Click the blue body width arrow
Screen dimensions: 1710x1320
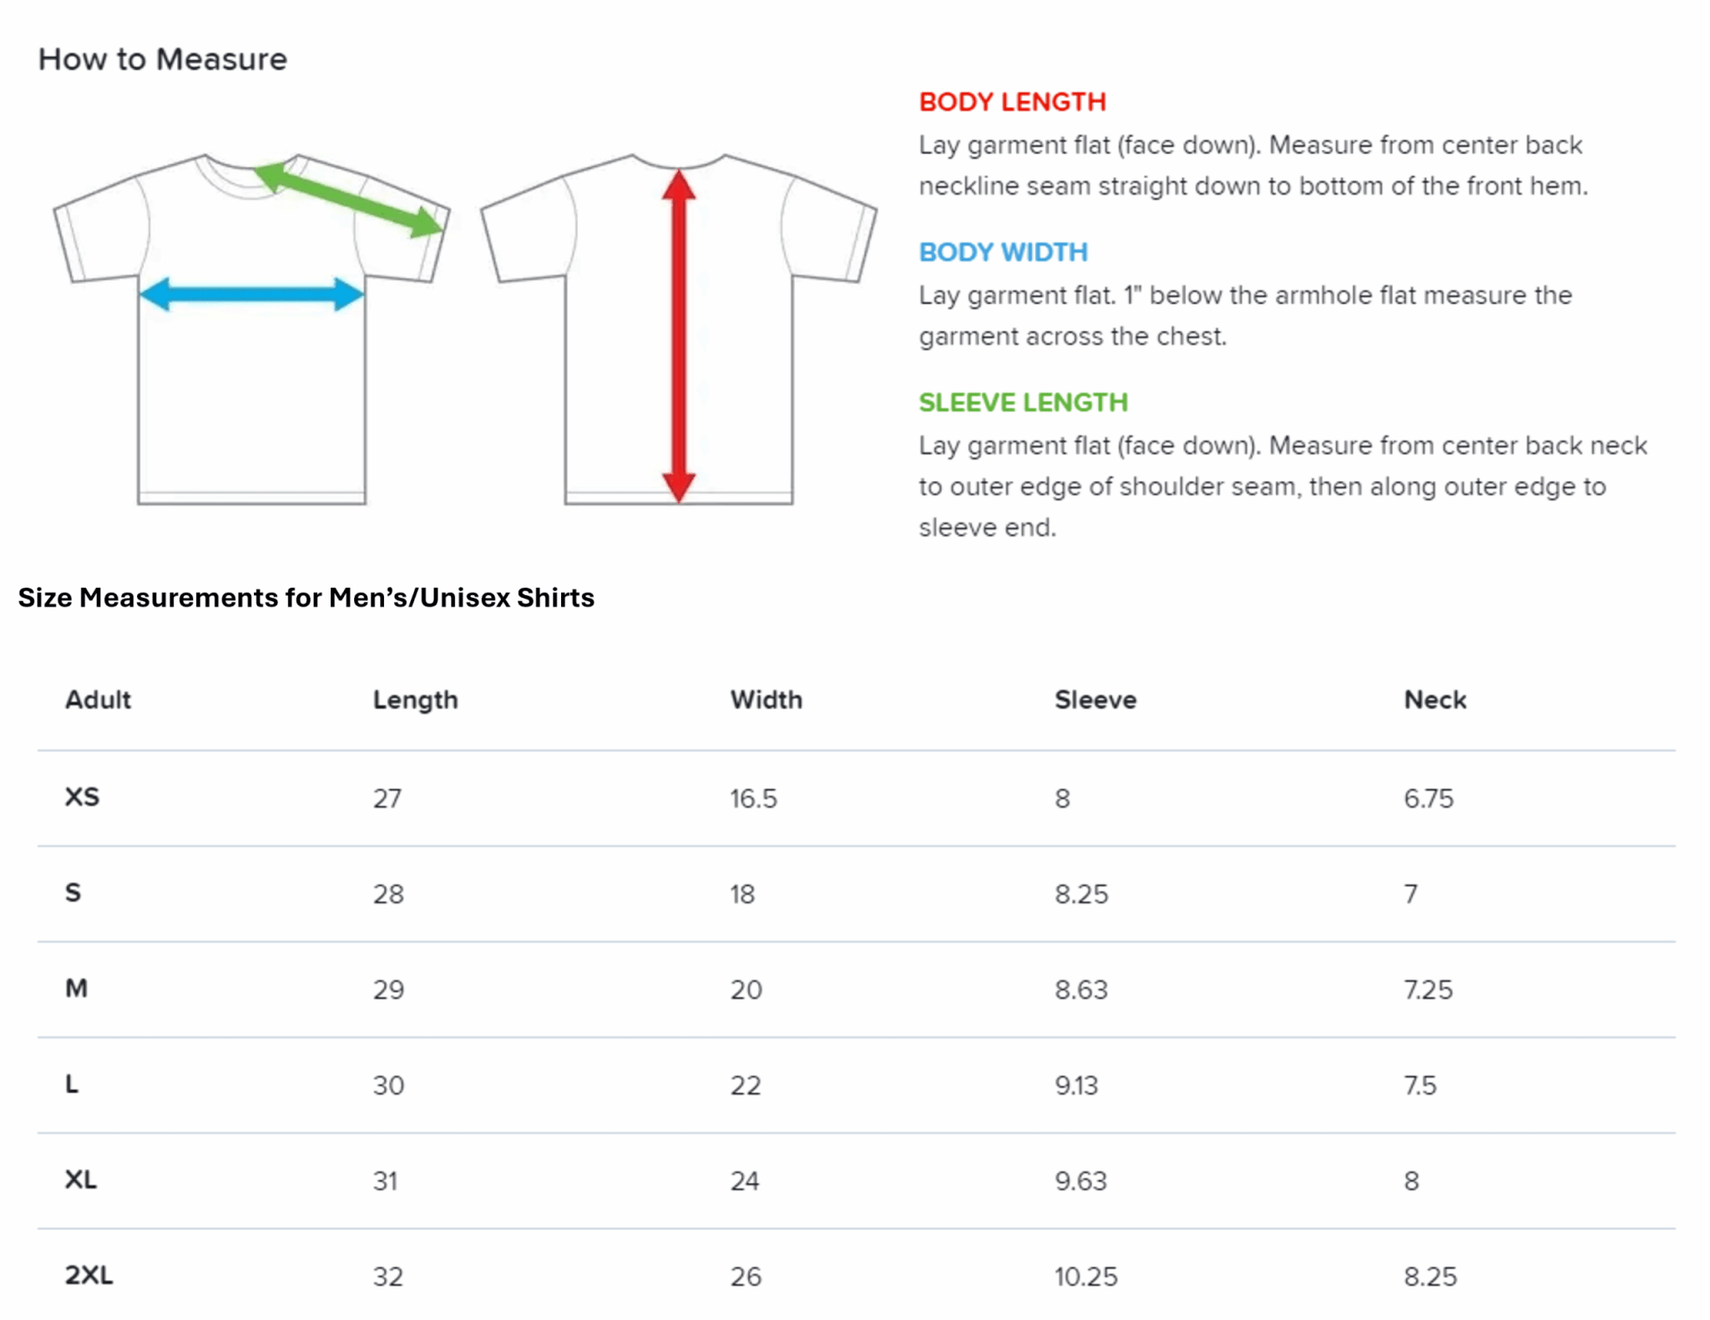coord(251,294)
